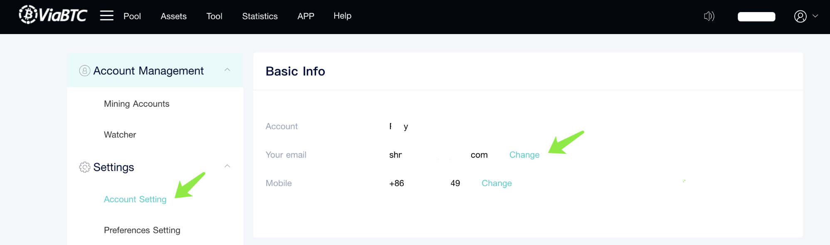Open the APP menu item
The image size is (830, 245).
pos(306,16)
